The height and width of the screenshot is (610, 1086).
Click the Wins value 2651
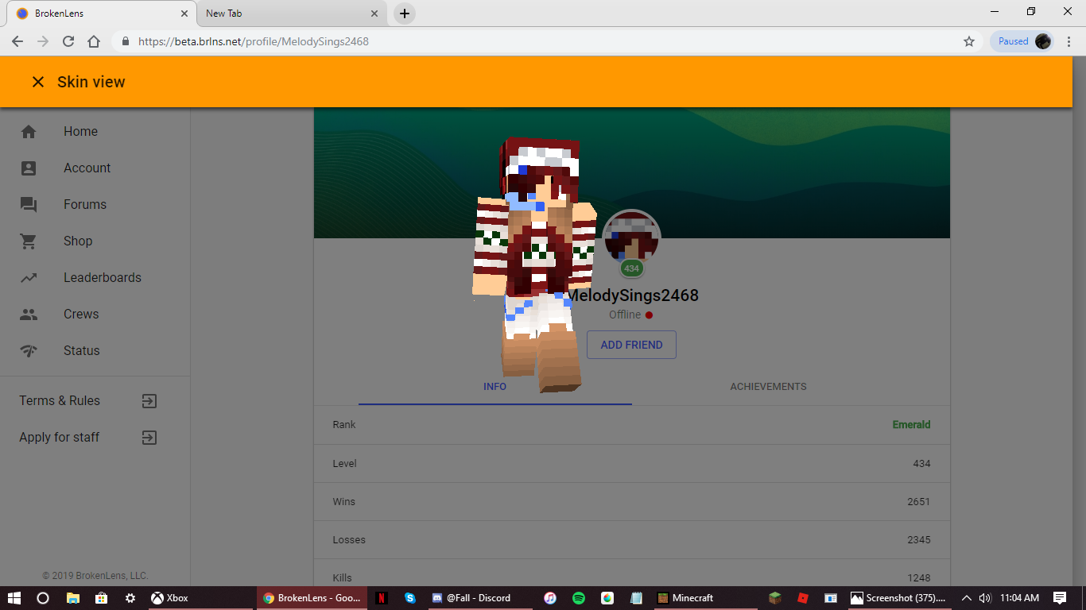[x=918, y=502]
